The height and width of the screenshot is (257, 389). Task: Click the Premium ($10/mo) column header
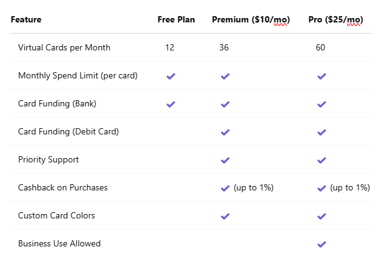click(x=249, y=19)
